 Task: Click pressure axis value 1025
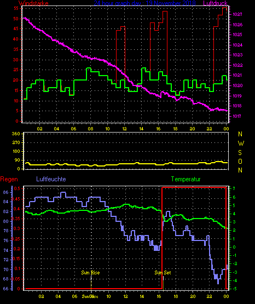[237, 35]
